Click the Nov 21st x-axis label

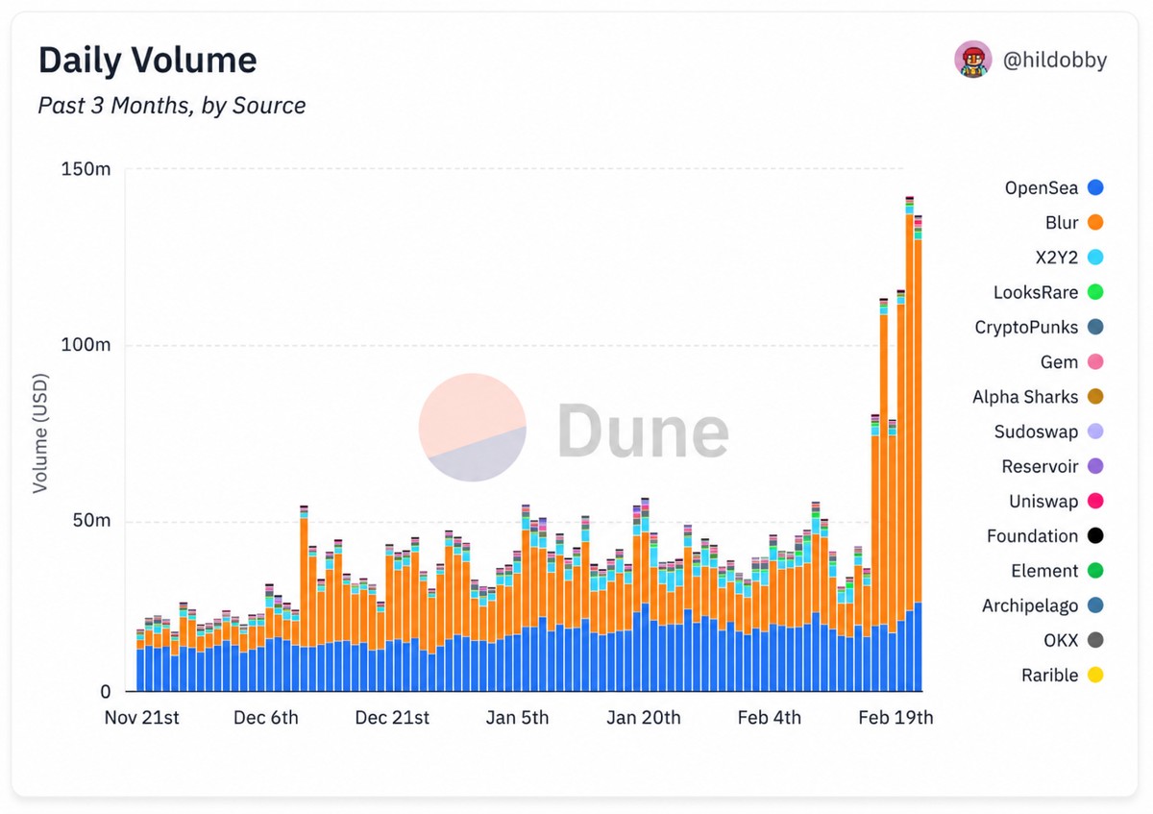(x=141, y=718)
